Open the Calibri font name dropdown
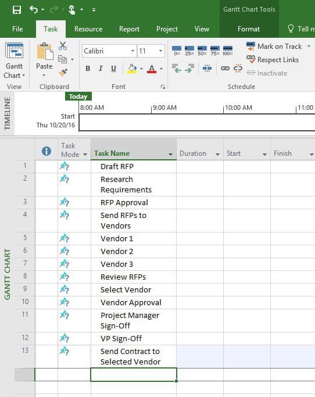The image size is (315, 397). (x=133, y=51)
